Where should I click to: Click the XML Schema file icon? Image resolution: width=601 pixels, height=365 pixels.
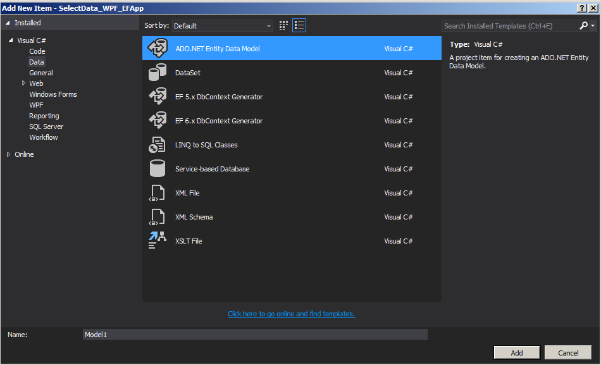156,217
